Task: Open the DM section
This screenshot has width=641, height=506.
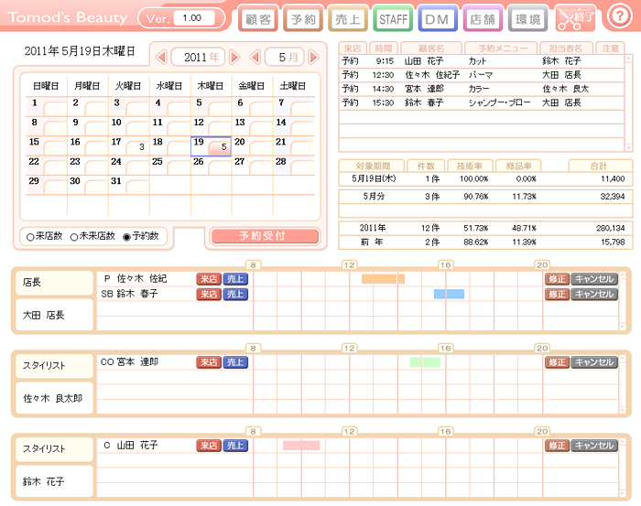Action: [x=438, y=18]
